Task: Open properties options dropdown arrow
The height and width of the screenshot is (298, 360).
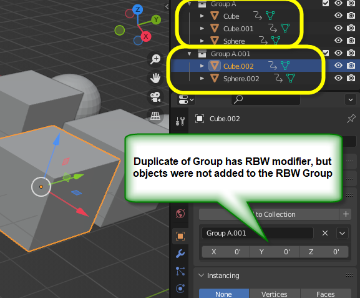Action: [x=351, y=100]
